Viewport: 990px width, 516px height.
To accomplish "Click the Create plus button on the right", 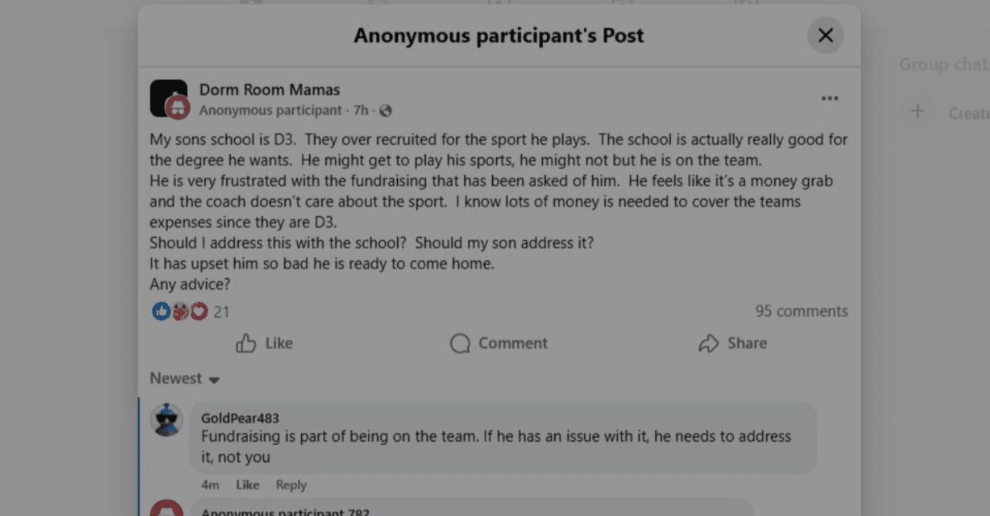I will coord(918,111).
